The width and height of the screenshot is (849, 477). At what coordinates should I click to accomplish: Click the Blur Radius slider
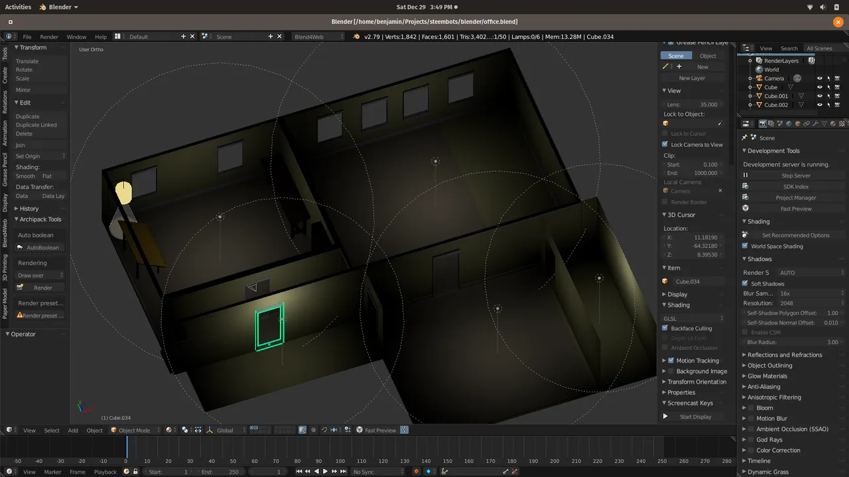pyautogui.click(x=792, y=342)
